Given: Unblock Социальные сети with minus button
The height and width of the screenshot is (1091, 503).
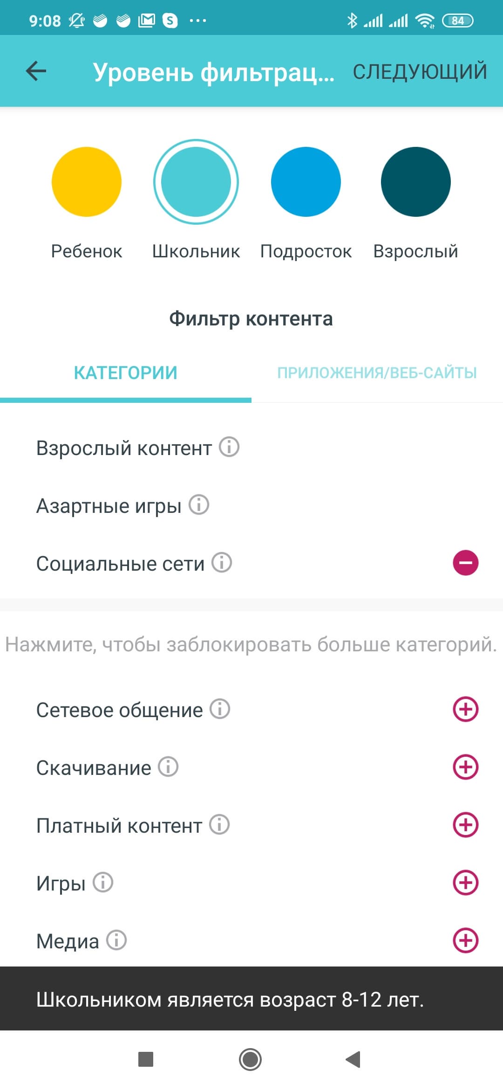Looking at the screenshot, I should click(x=466, y=563).
